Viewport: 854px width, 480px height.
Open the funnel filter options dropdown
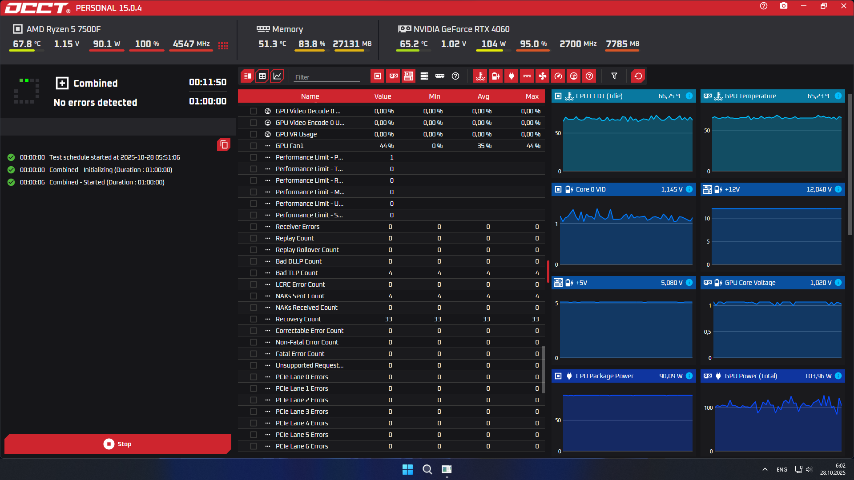(x=614, y=76)
